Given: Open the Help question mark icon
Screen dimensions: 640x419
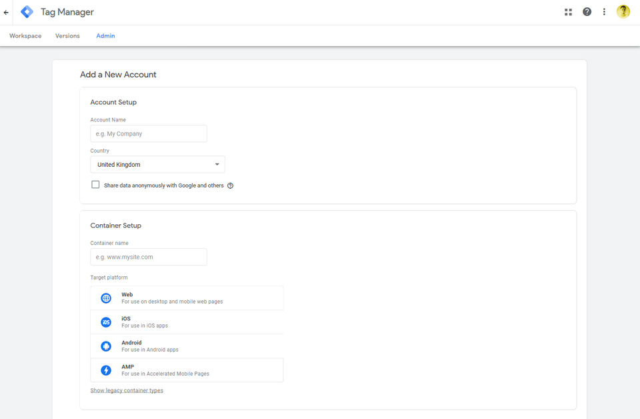Looking at the screenshot, I should tap(587, 12).
